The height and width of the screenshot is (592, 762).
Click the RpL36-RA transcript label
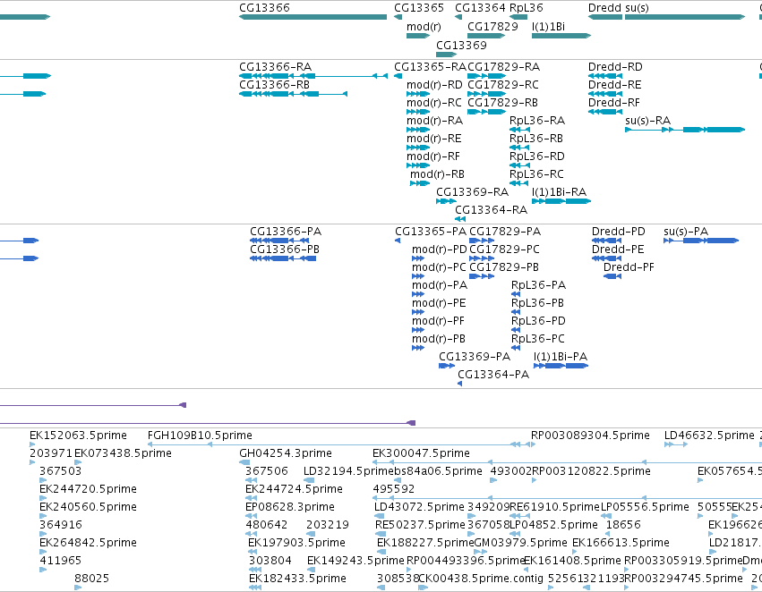pos(537,121)
